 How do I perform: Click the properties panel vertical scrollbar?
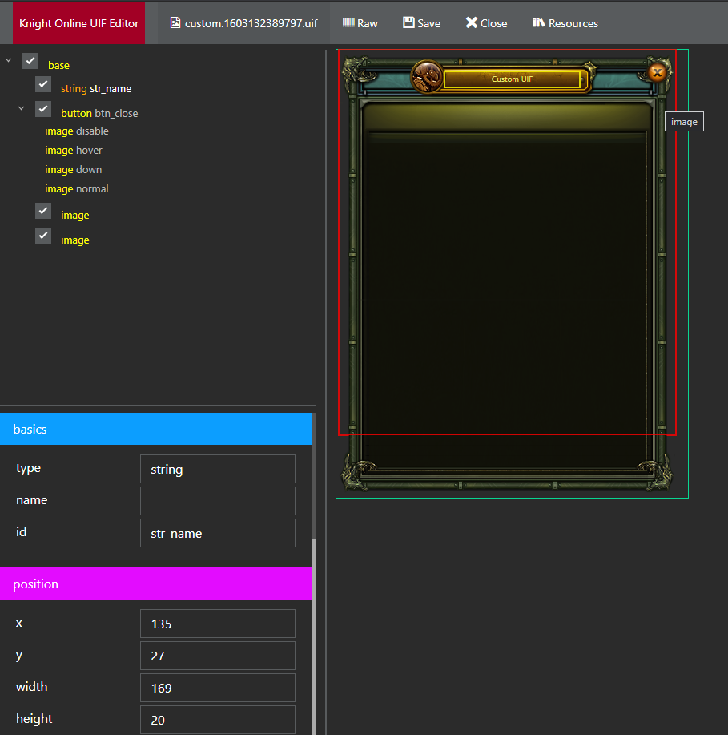pyautogui.click(x=313, y=636)
